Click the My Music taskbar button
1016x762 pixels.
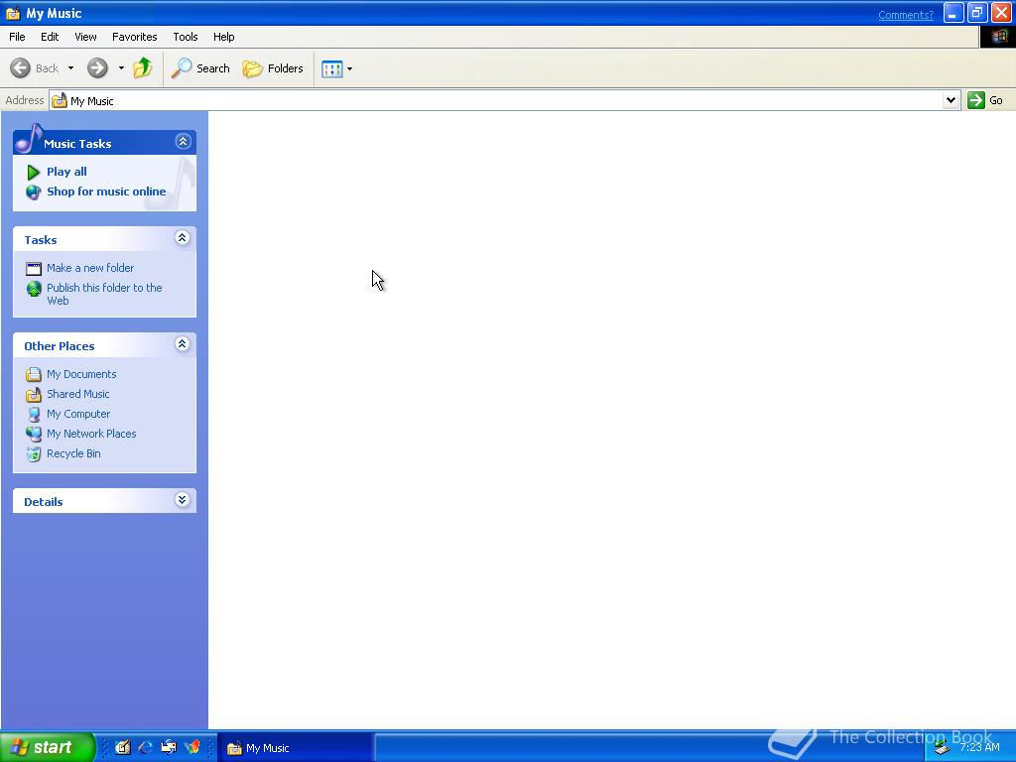coord(296,748)
